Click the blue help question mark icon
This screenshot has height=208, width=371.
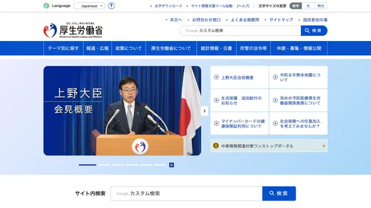pyautogui.click(x=111, y=6)
